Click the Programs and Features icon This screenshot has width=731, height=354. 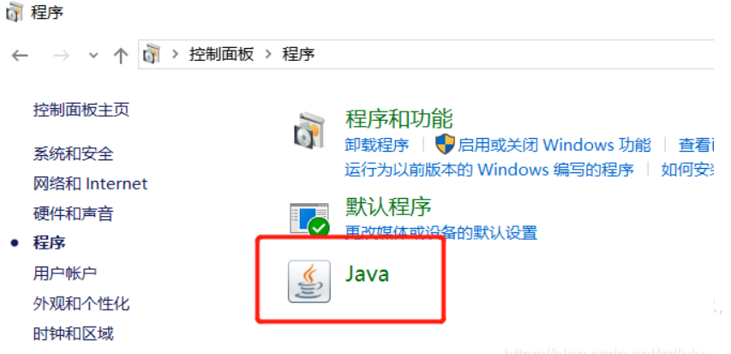click(309, 130)
